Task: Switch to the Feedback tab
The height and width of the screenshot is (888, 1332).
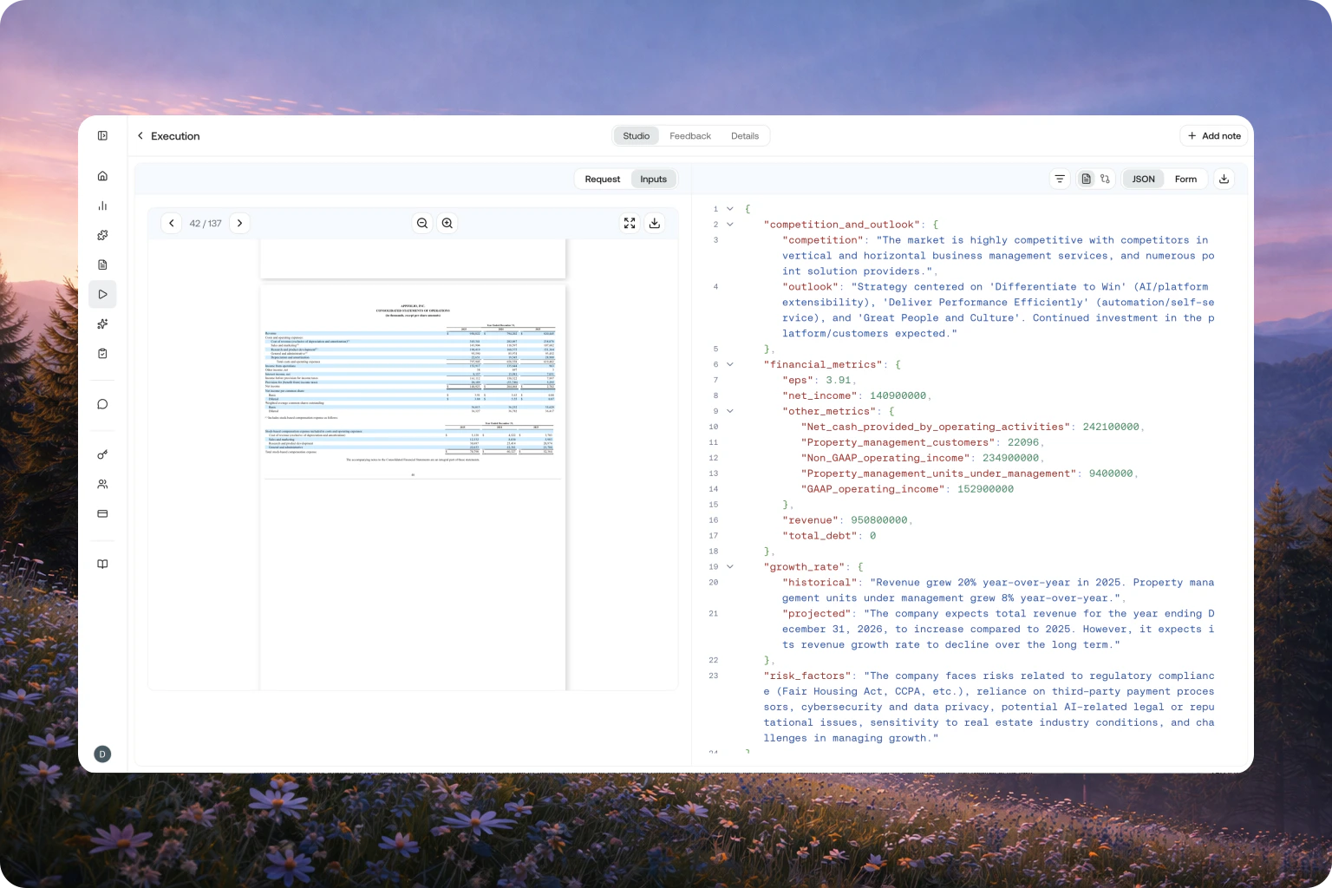Action: pos(689,136)
